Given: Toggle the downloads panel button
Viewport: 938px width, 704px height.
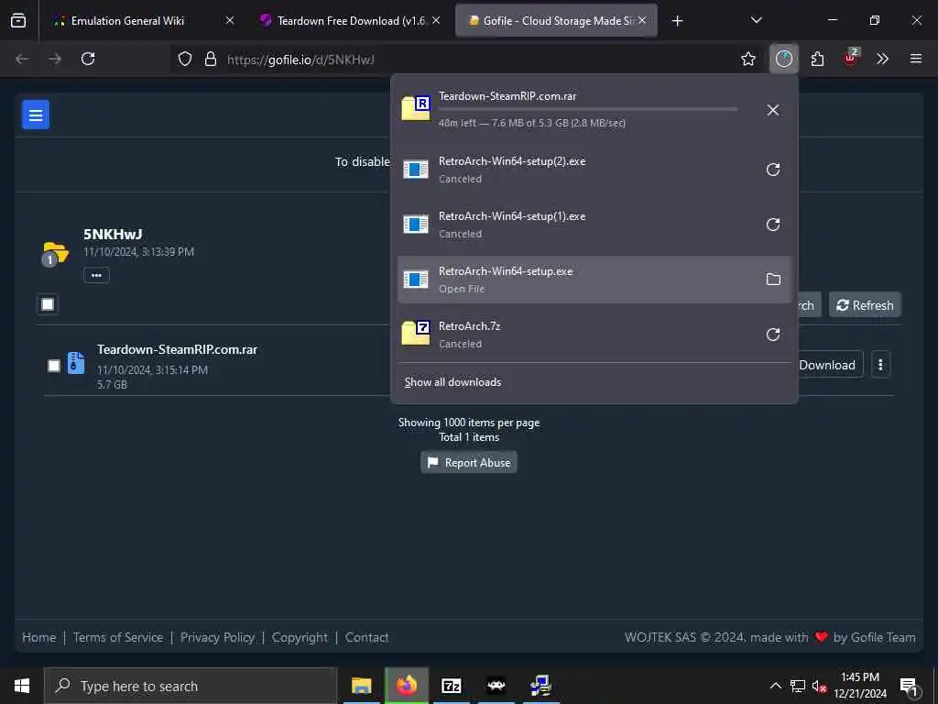Looking at the screenshot, I should pos(784,59).
